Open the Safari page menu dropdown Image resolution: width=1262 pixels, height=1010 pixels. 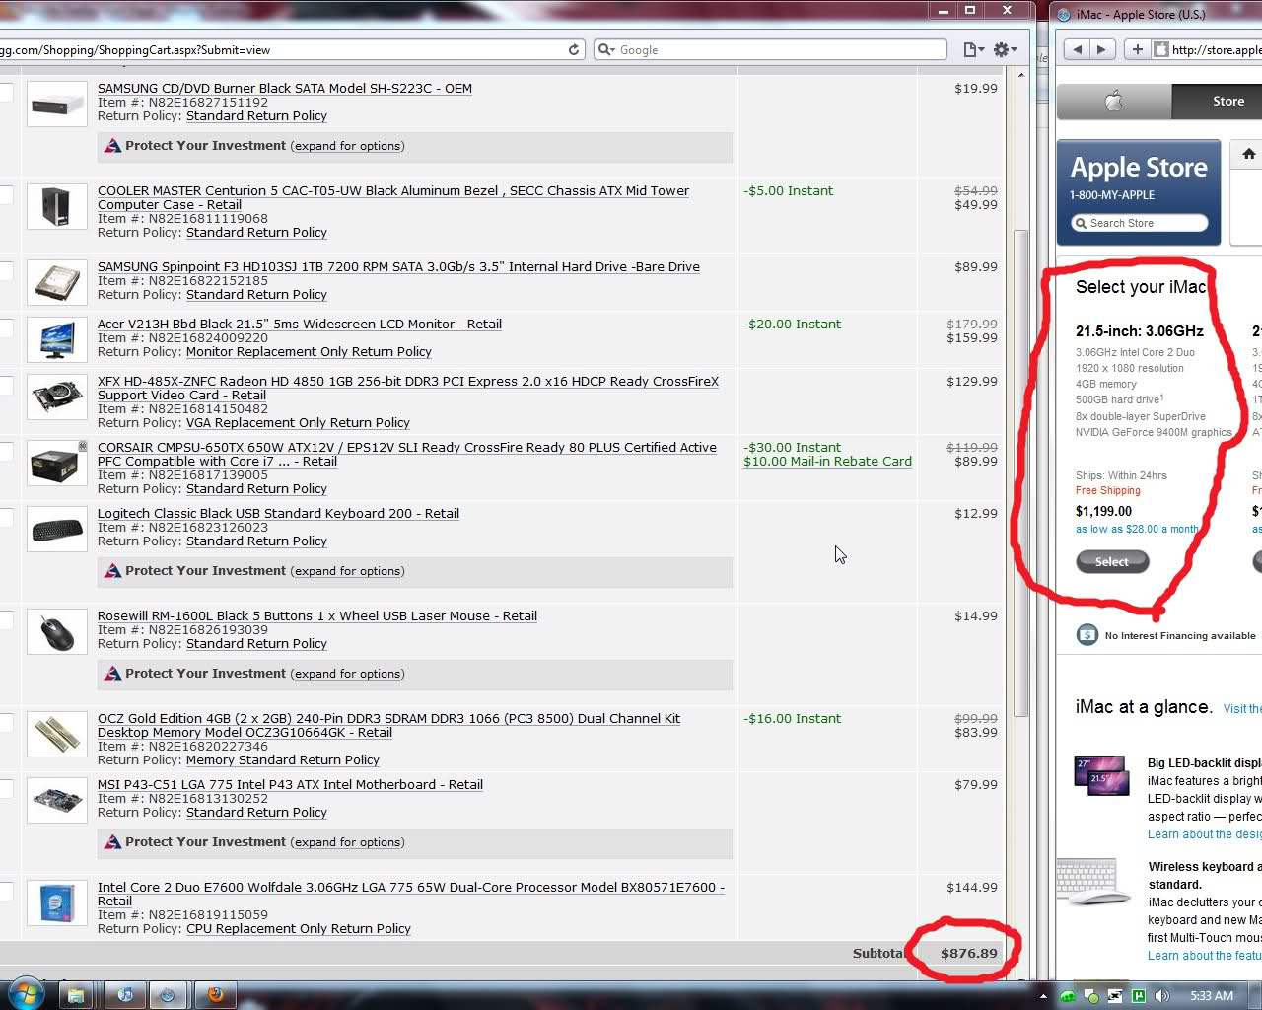click(973, 49)
